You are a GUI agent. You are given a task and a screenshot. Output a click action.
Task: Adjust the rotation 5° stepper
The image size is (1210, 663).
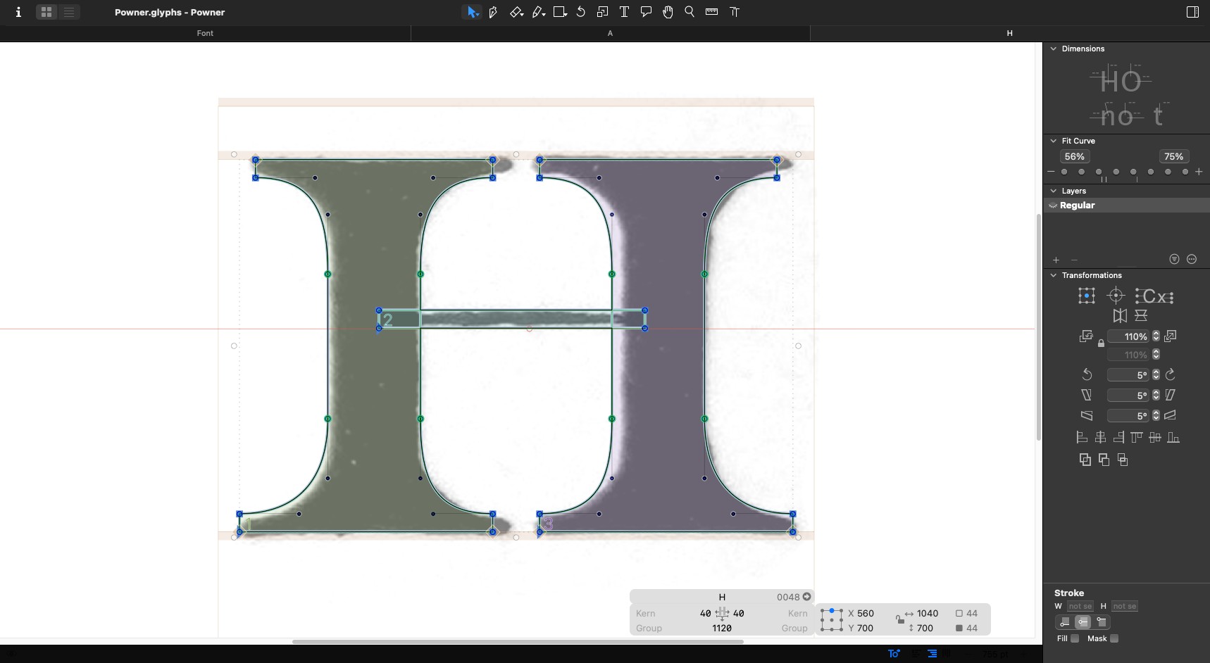click(x=1156, y=375)
